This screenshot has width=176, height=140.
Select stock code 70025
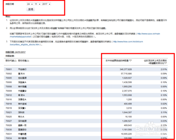(9, 117)
